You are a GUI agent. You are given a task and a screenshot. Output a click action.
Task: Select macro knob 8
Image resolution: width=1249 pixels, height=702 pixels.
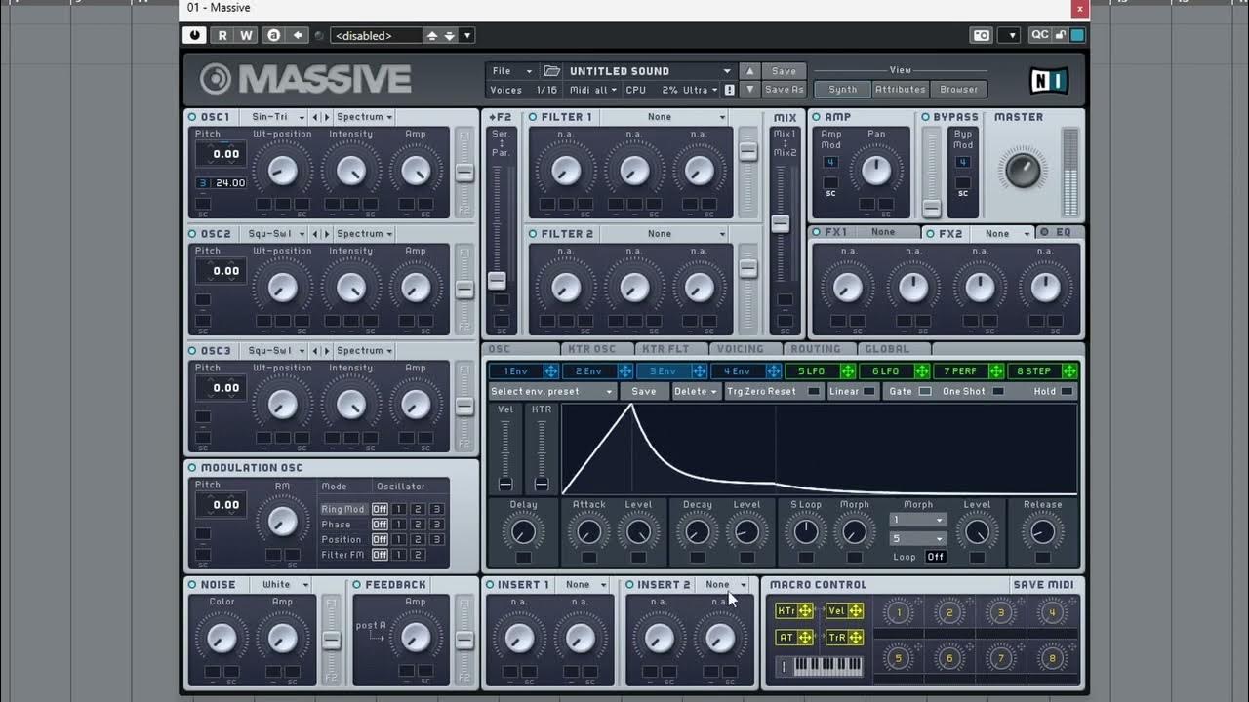(1052, 659)
